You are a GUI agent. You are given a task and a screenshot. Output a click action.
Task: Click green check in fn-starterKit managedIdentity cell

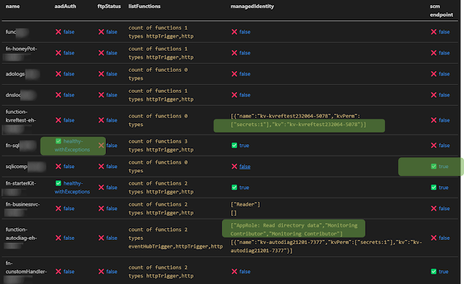234,187
